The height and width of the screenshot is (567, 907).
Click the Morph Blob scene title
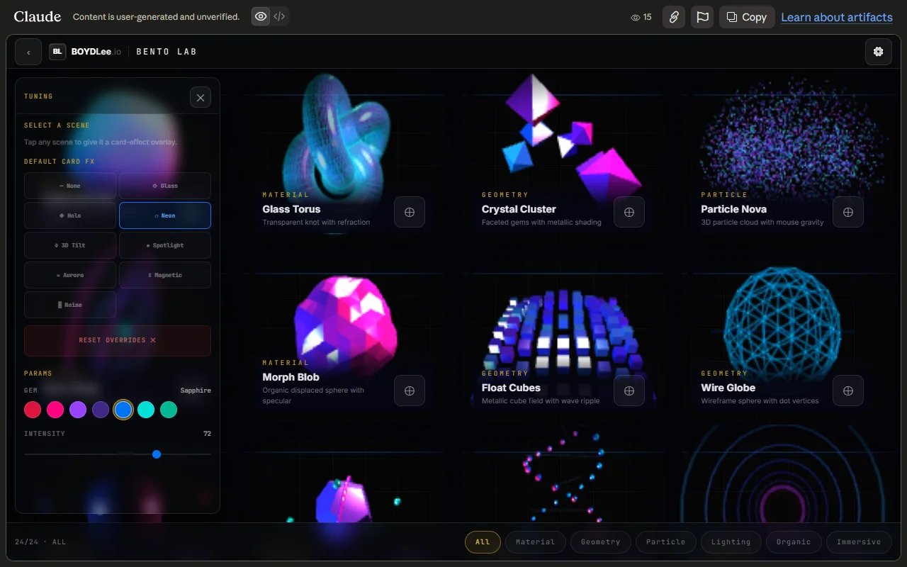[x=291, y=377]
